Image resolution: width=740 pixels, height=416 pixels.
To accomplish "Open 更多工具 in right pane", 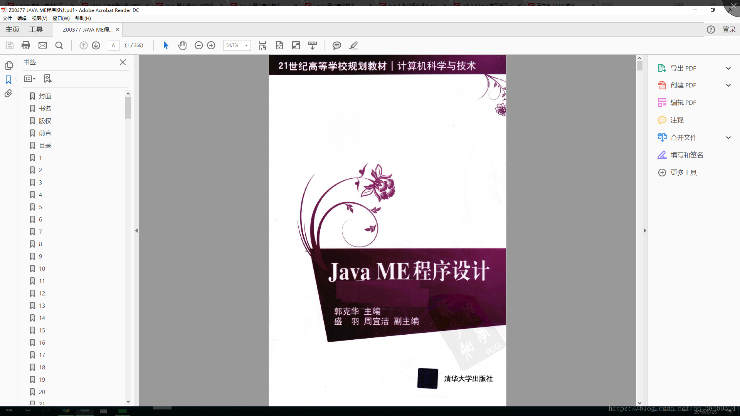I will pos(683,173).
